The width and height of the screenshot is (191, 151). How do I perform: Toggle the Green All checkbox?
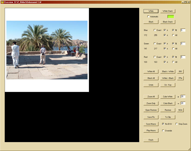point(173,49)
